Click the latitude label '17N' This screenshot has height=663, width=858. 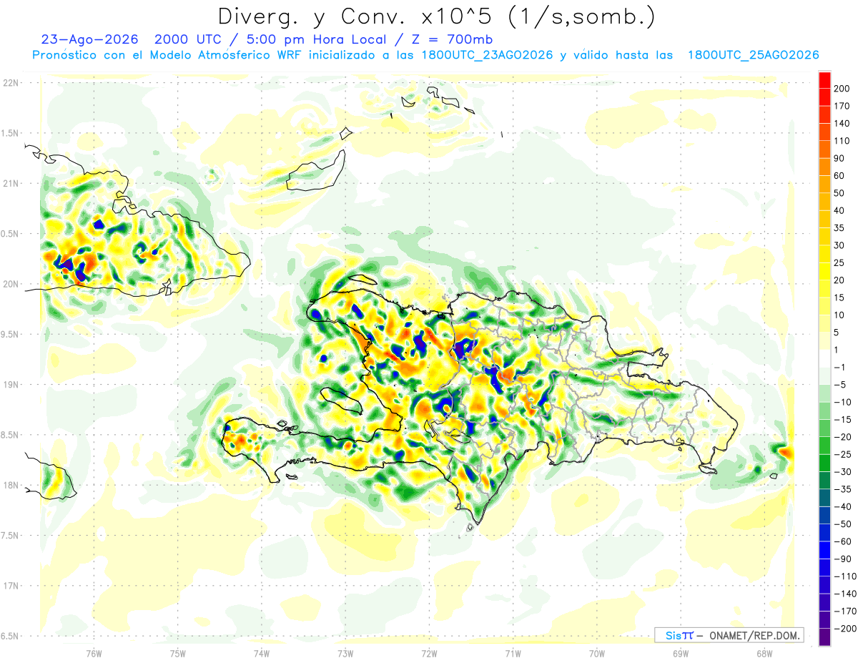pos(12,586)
